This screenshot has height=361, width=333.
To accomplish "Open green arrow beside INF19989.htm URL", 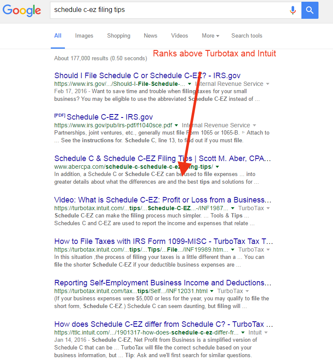I will (x=233, y=249).
